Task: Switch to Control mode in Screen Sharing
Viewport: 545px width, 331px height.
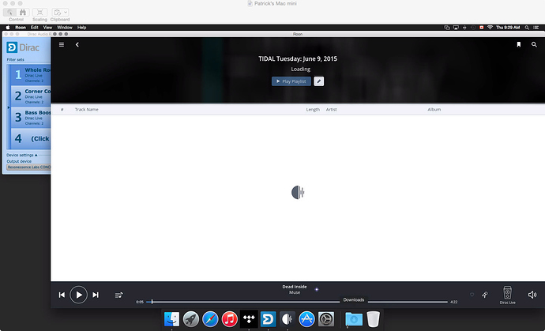Action: (x=10, y=13)
